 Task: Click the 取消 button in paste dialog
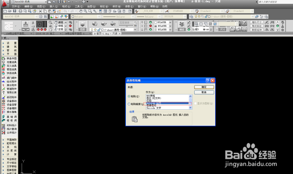[204, 92]
